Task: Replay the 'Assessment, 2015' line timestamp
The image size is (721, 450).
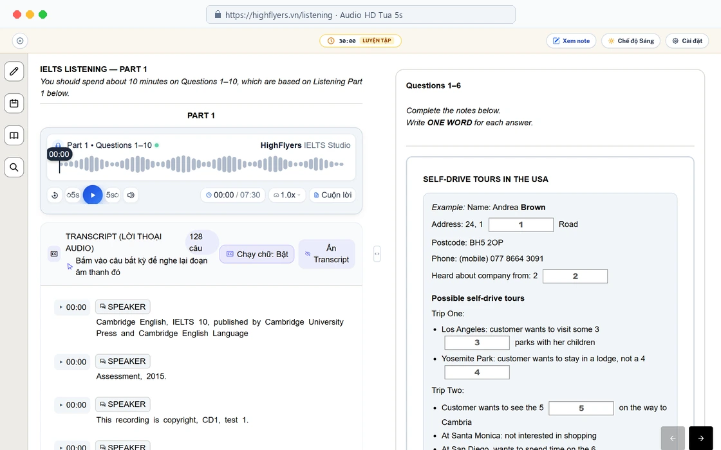Action: point(73,362)
